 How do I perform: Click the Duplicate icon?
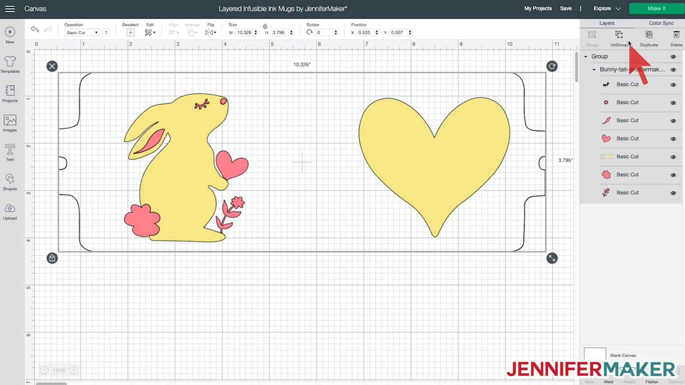pos(649,34)
